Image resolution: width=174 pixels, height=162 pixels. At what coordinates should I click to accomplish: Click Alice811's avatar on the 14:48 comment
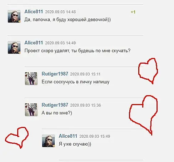[14, 16]
